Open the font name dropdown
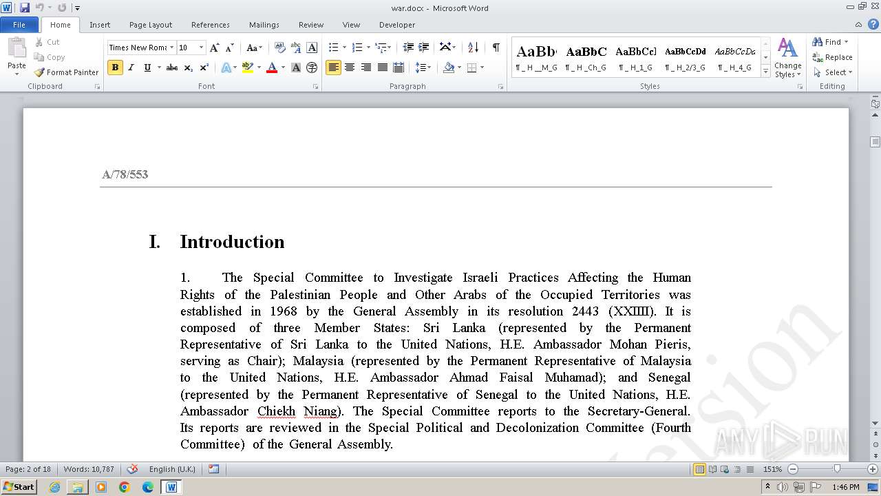881x496 pixels. click(171, 48)
